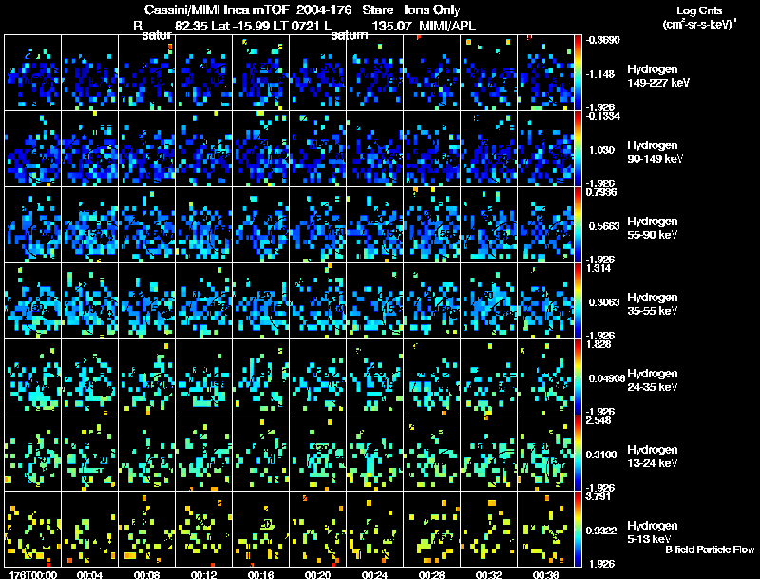Click the Ions Only text in the title
Screen dimensions: 760x579
tap(432, 10)
